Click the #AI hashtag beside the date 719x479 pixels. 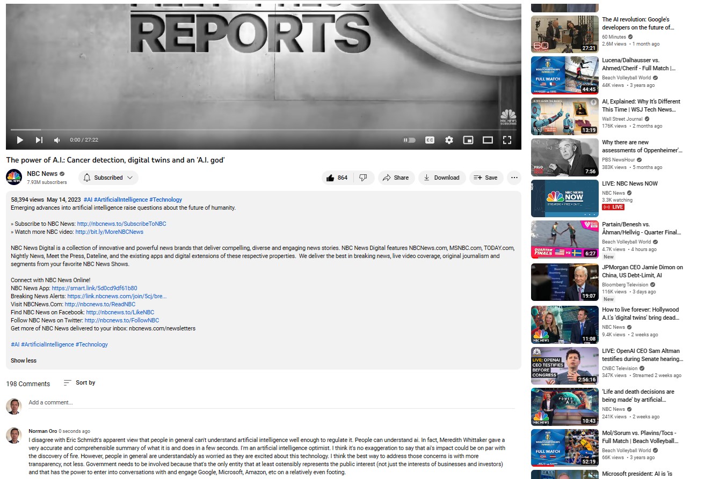(88, 200)
